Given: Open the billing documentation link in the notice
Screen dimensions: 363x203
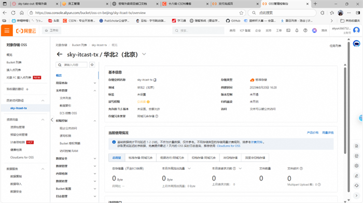Looking at the screenshot, I should pos(257,142).
